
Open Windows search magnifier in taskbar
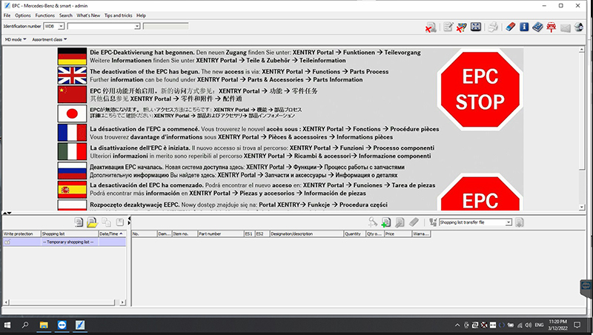25,325
